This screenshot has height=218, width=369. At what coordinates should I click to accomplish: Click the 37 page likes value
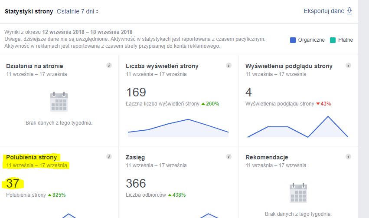[x=13, y=183]
